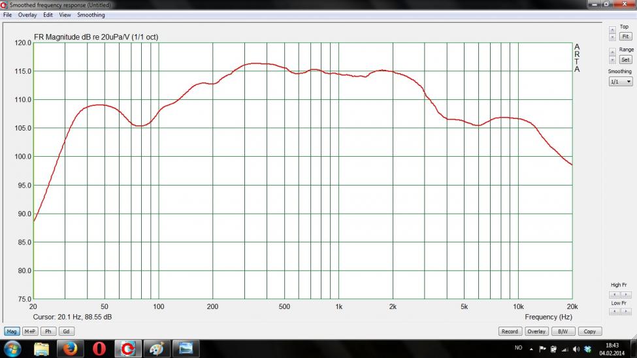This screenshot has height=358, width=637.
Task: Click High Fr left arrow
Action: click(615, 294)
